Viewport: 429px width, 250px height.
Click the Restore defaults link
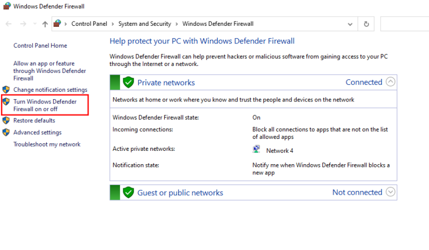click(34, 121)
